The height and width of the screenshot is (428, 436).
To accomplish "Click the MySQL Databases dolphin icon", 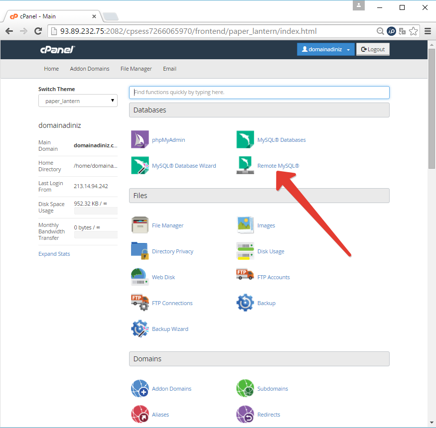I will click(x=245, y=140).
